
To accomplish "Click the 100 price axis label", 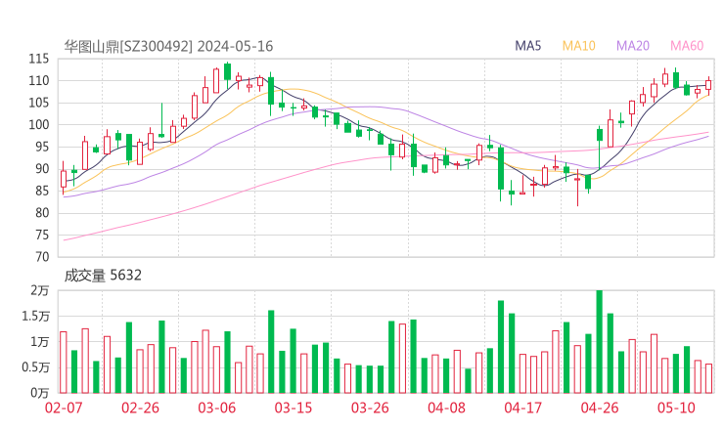I will tap(39, 124).
